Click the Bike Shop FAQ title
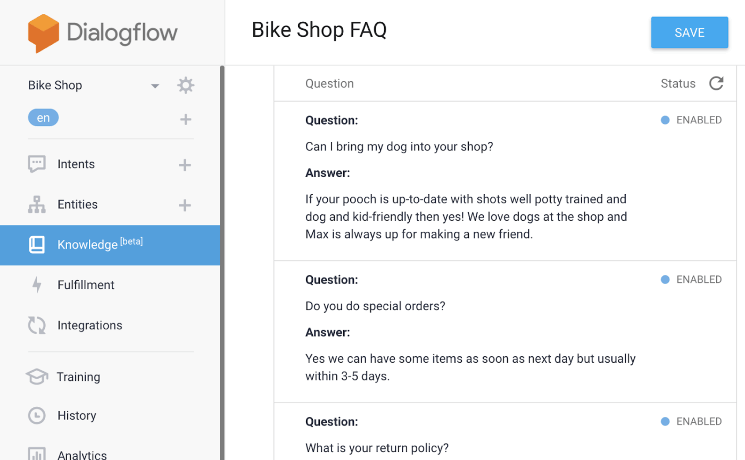This screenshot has height=460, width=745. [319, 30]
